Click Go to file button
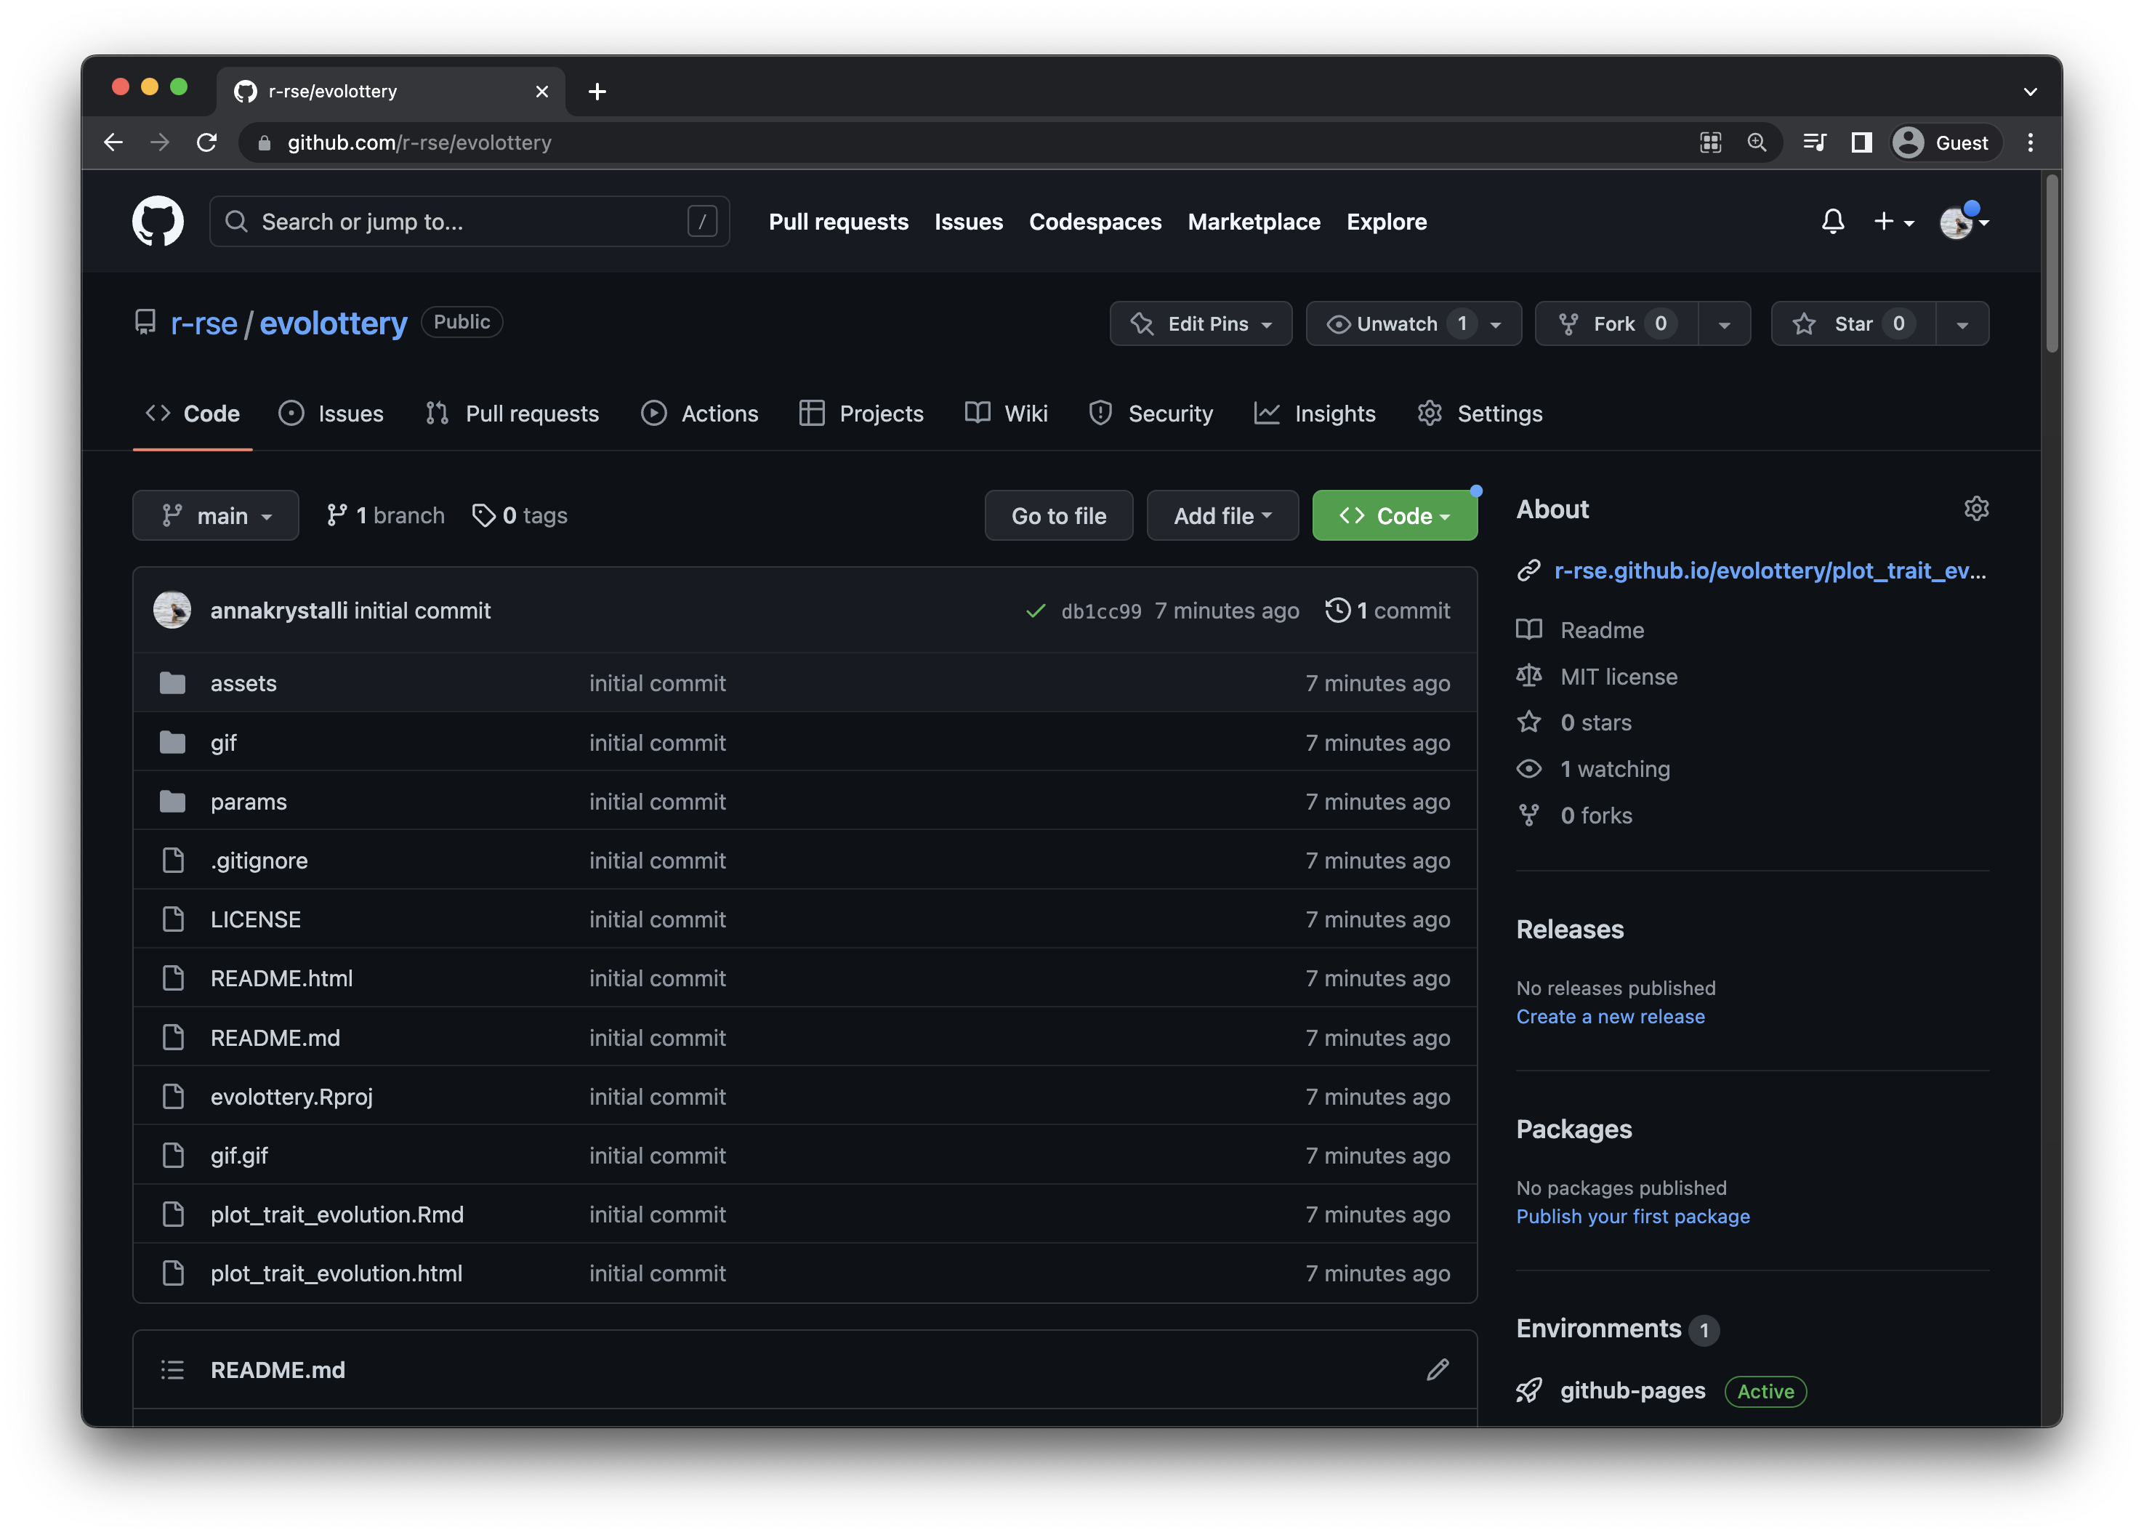The height and width of the screenshot is (1535, 2144). click(x=1058, y=515)
